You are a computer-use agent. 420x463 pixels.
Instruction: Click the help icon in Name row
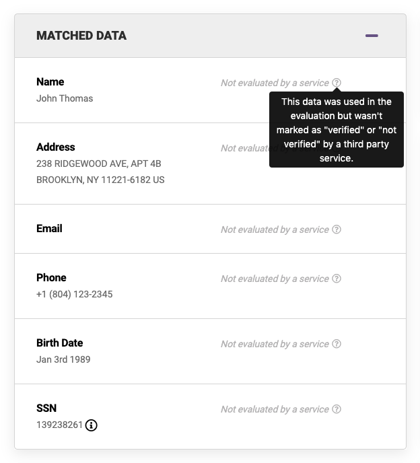[x=337, y=83]
